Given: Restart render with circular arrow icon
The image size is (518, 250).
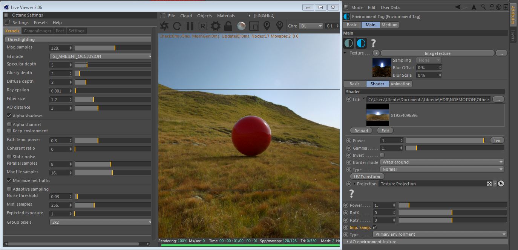Looking at the screenshot, I should click(177, 26).
